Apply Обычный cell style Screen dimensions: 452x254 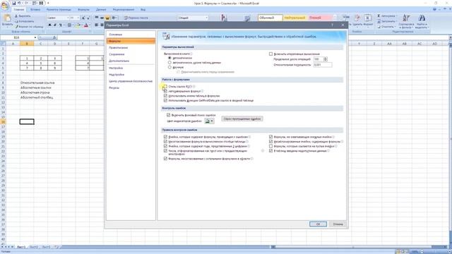tap(270, 18)
